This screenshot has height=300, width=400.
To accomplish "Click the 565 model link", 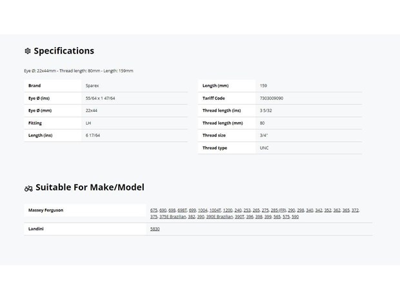I will [277, 217].
